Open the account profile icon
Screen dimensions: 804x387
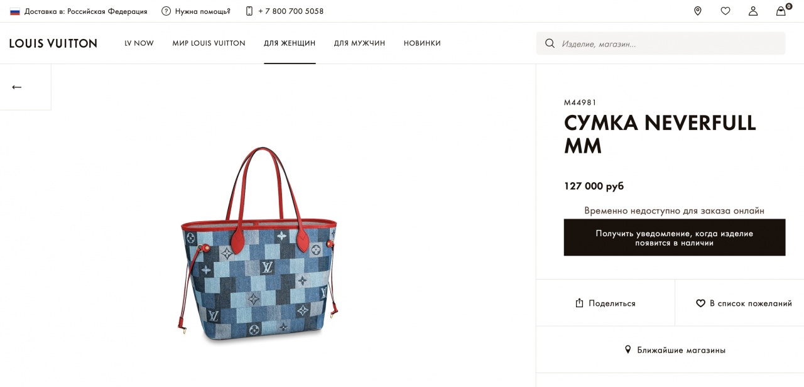(753, 11)
